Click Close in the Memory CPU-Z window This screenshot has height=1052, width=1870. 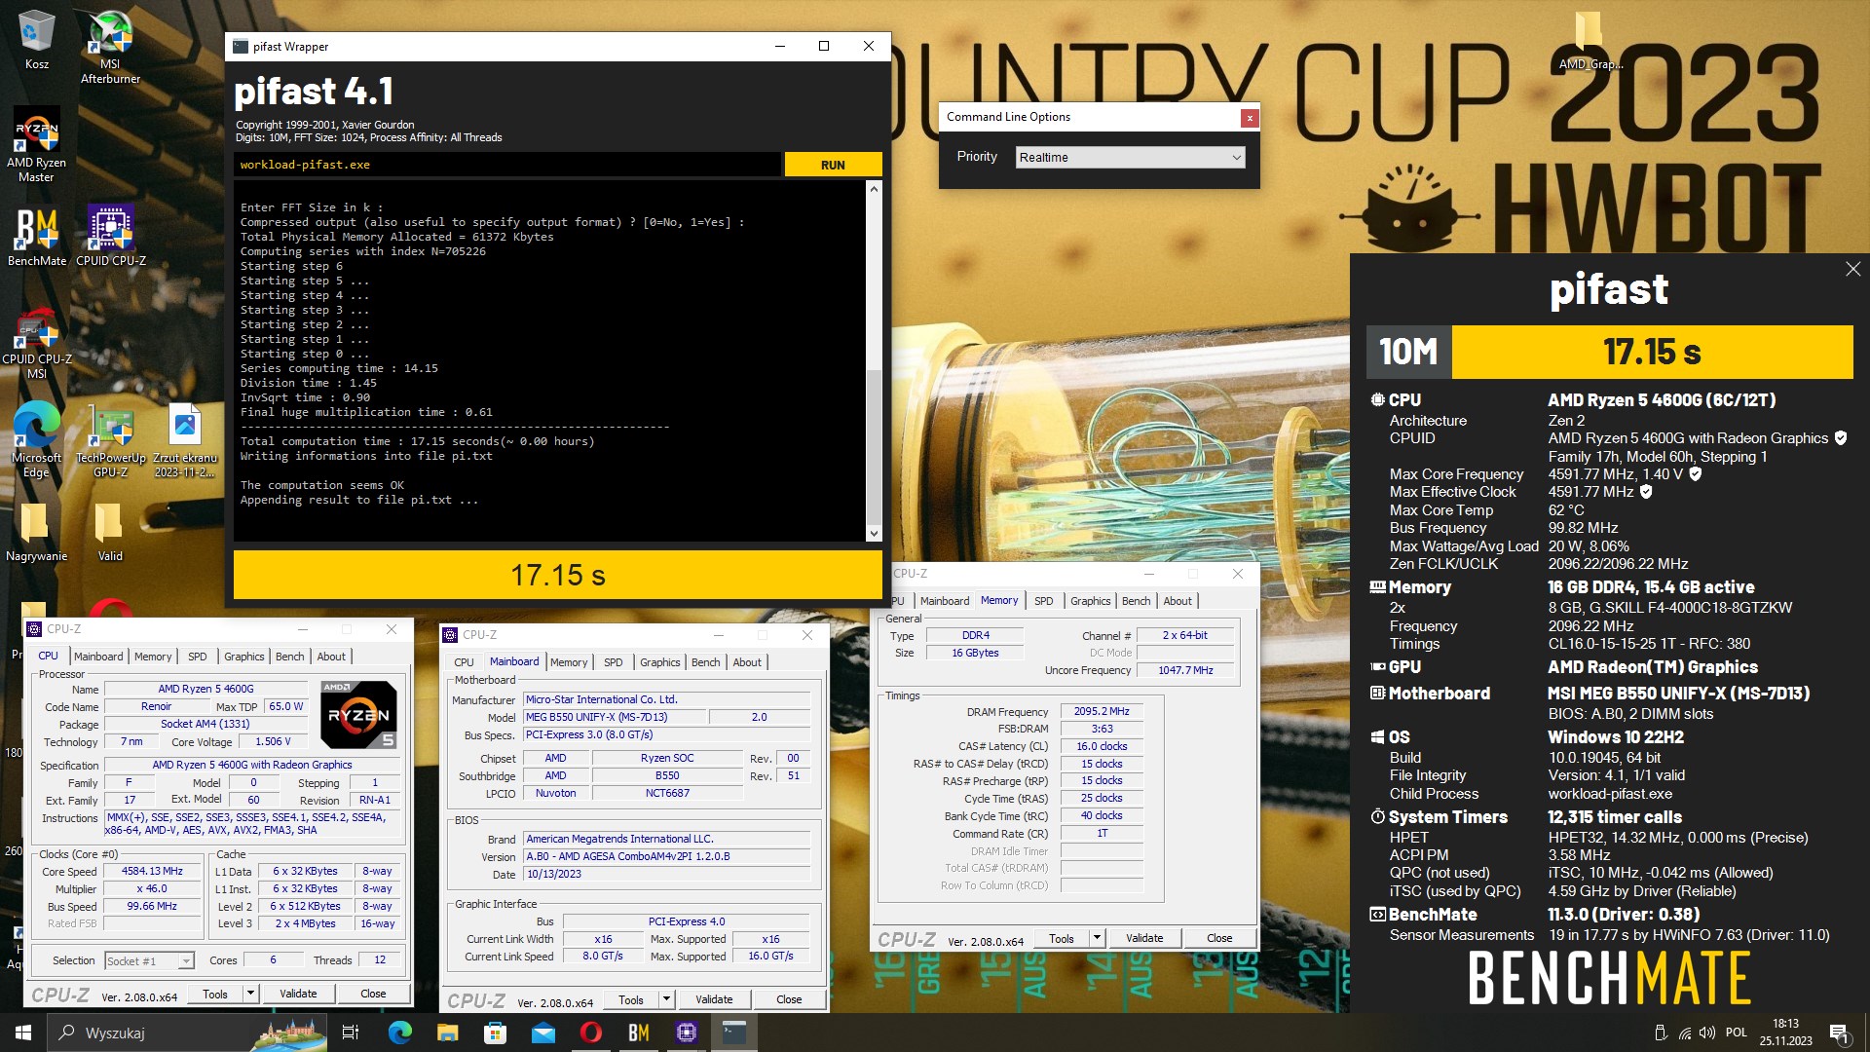point(1219,938)
